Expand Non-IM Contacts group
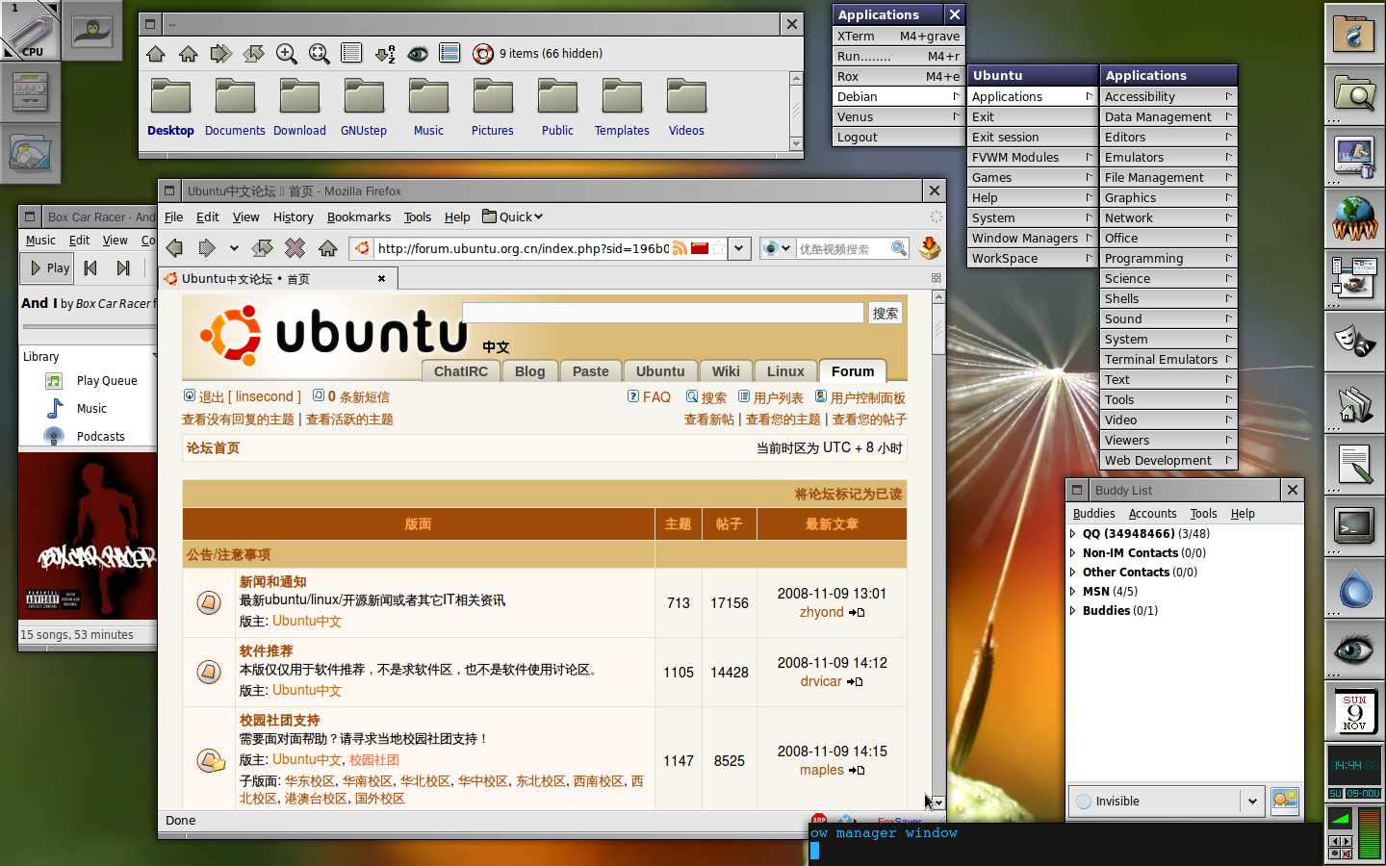The height and width of the screenshot is (866, 1386). click(x=1073, y=552)
